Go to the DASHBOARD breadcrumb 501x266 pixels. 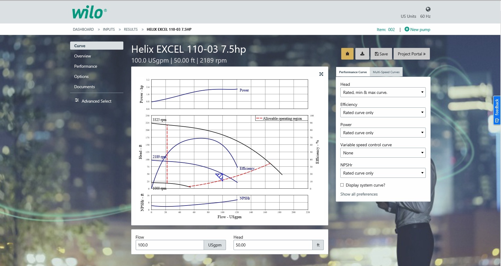coord(83,29)
